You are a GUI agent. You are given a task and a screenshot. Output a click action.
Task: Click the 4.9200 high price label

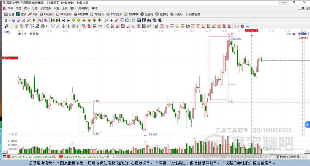coord(237,39)
